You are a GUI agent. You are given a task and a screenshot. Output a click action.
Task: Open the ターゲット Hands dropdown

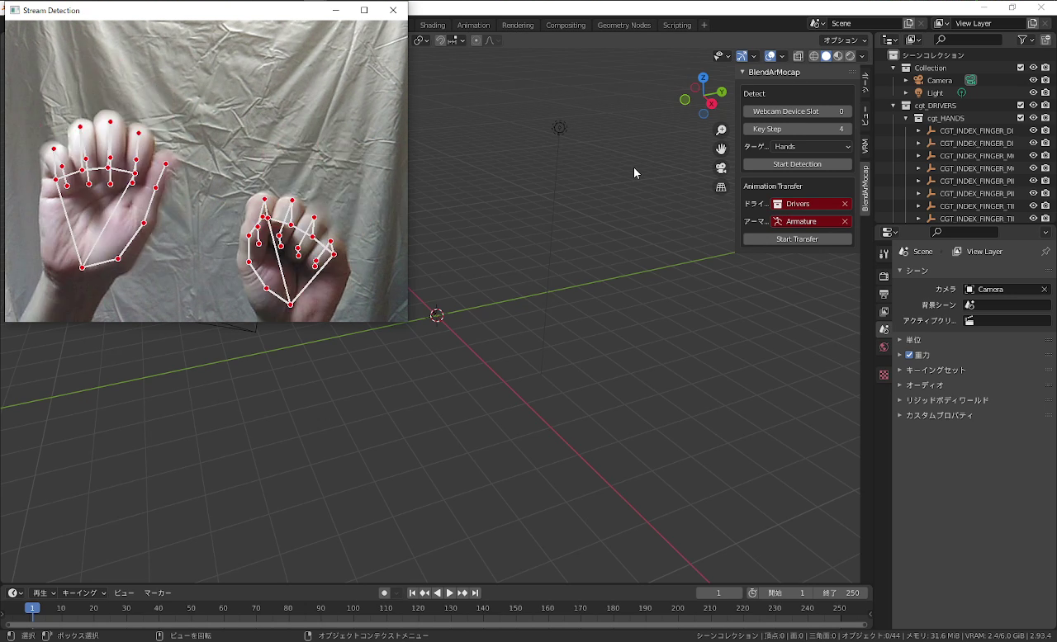point(812,147)
